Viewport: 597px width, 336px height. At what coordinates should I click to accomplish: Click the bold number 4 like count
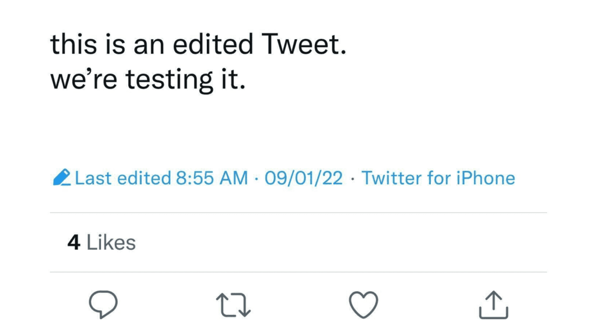(x=73, y=242)
